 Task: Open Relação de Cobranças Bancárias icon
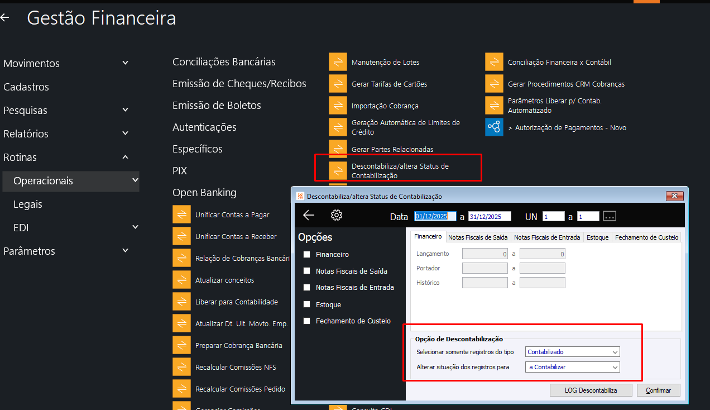pyautogui.click(x=181, y=258)
